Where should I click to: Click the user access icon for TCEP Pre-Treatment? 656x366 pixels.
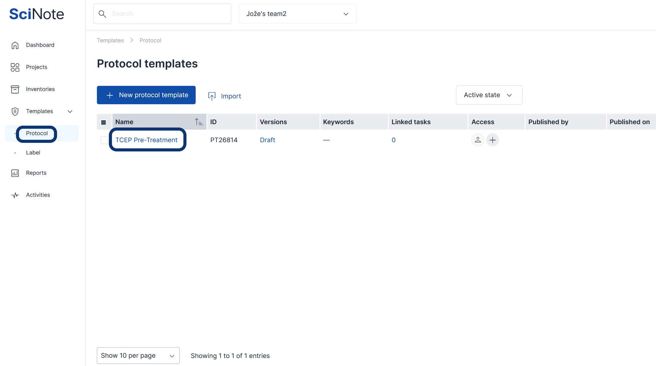478,140
